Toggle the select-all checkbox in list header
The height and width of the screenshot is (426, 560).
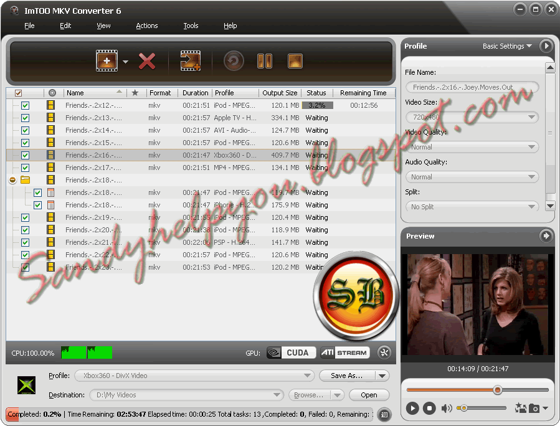point(18,92)
